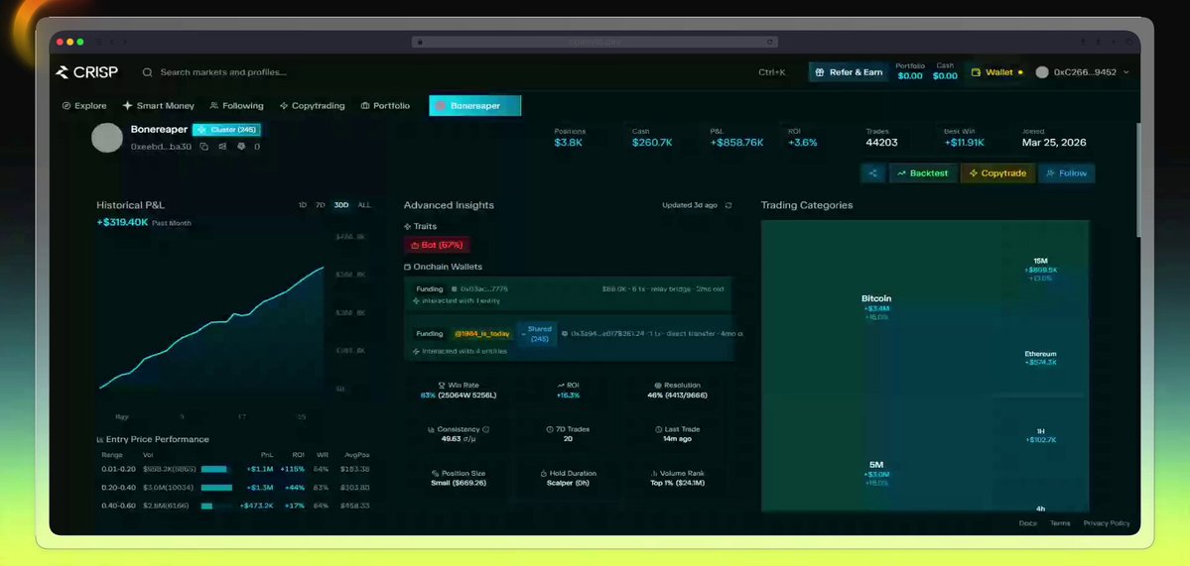Set Historical P&L range to 7D

pos(321,205)
